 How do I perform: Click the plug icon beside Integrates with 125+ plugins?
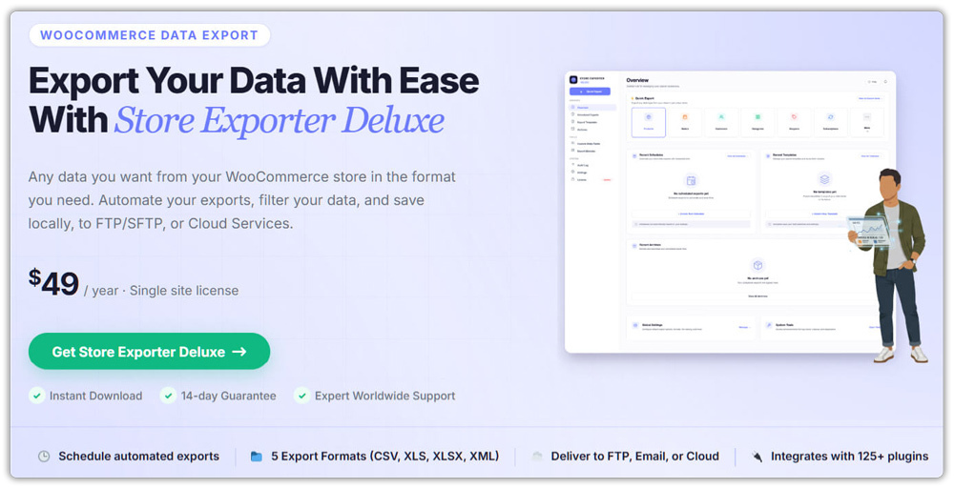[x=757, y=457]
